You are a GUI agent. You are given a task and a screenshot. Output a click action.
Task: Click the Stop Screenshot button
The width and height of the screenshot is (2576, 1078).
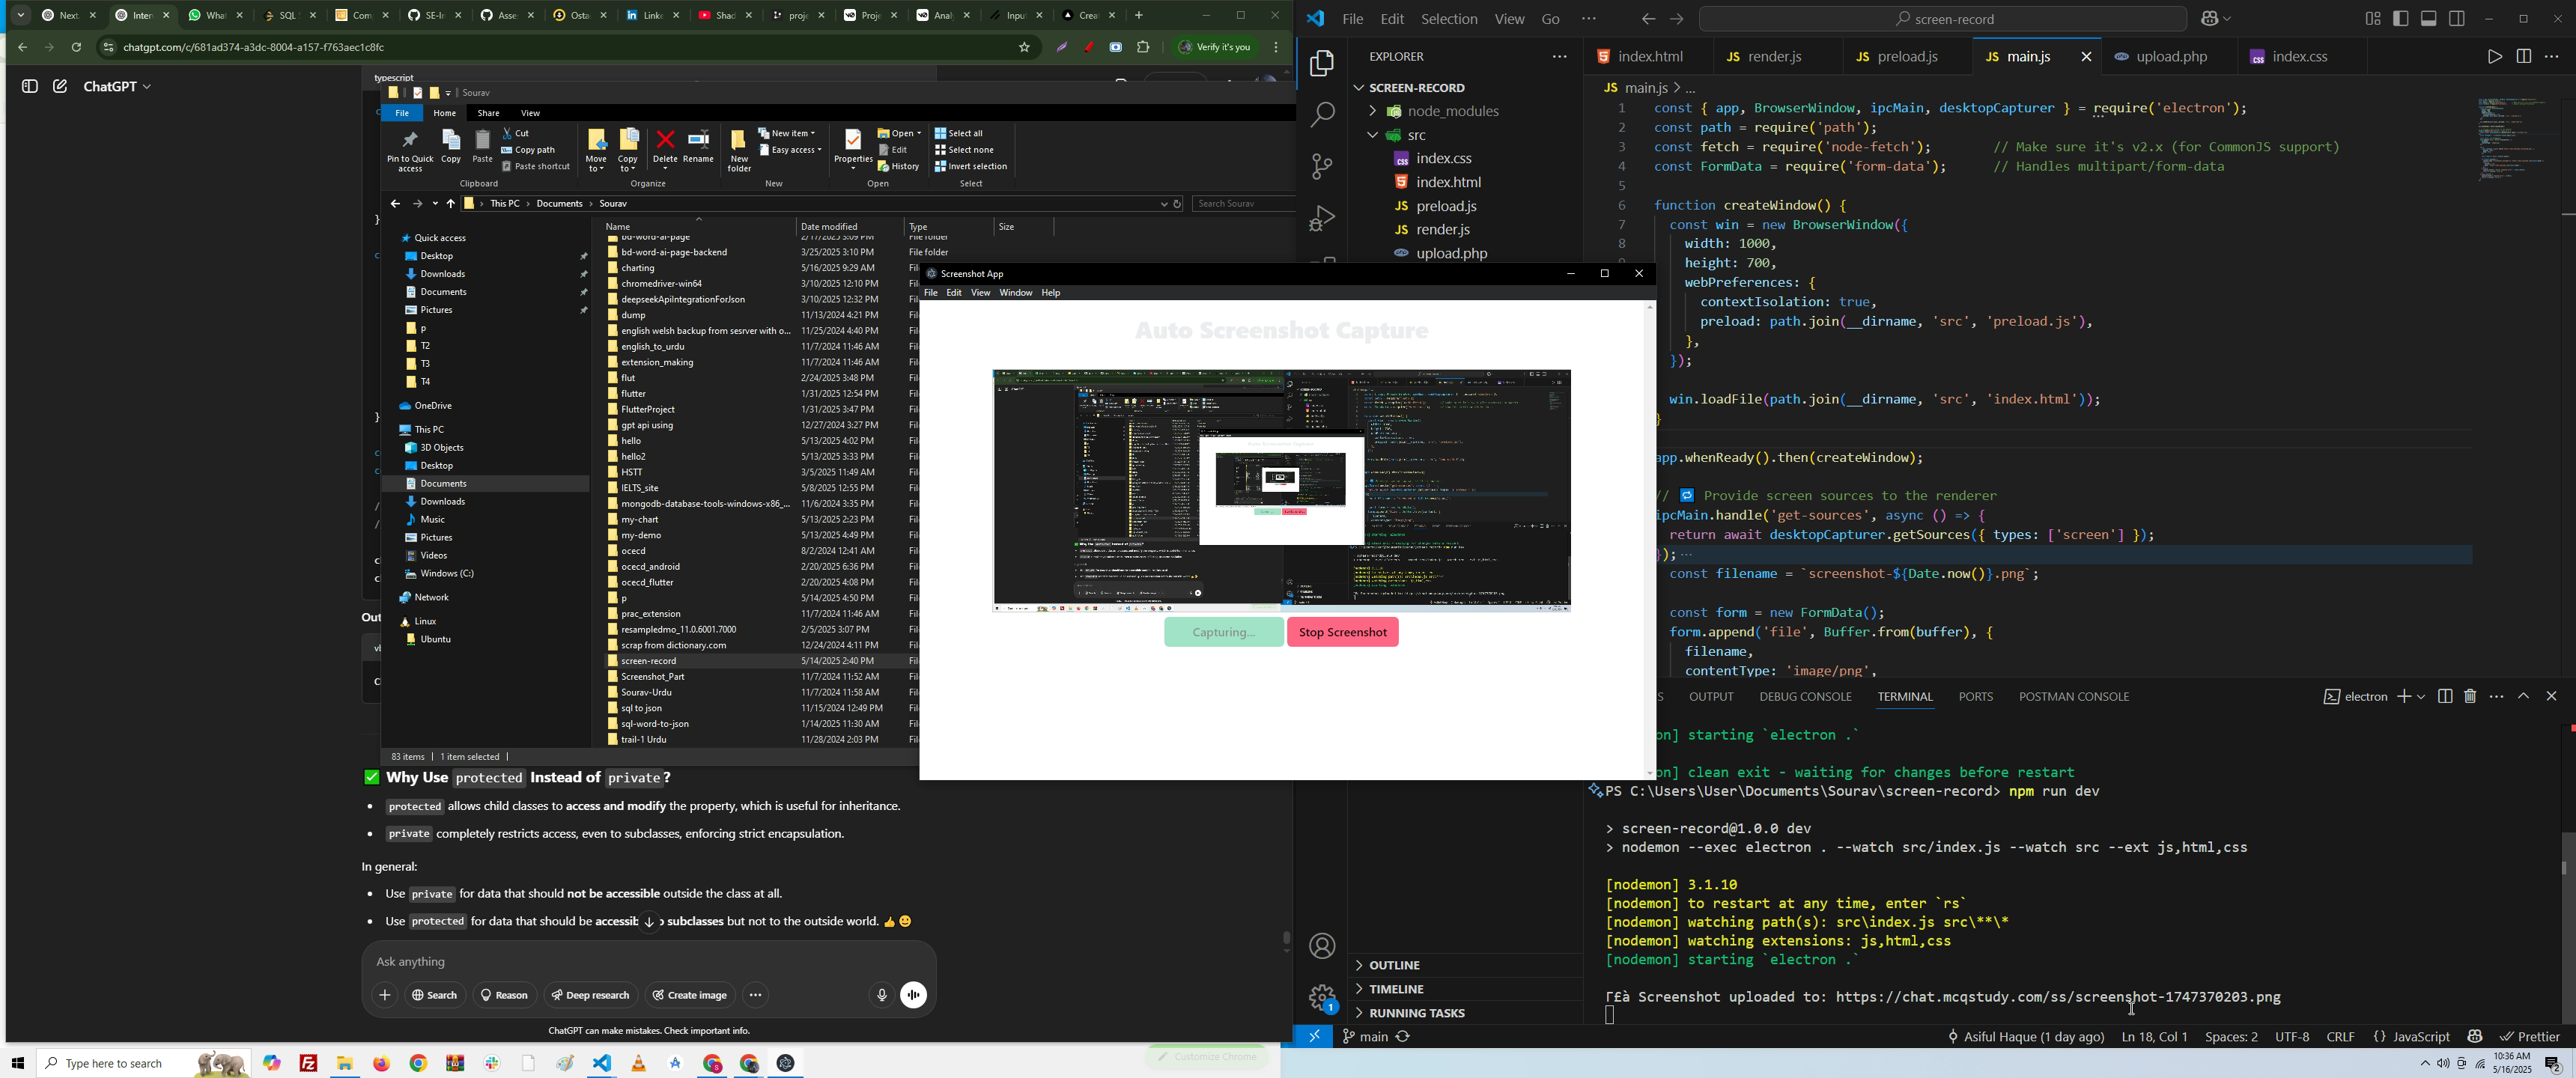(x=1342, y=632)
